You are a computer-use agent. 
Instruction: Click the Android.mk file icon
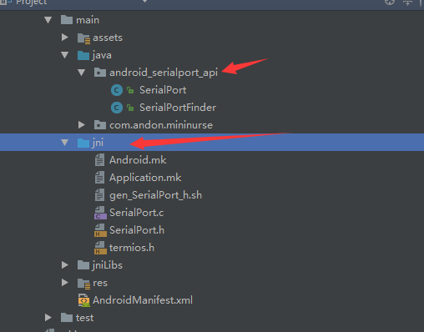point(99,160)
